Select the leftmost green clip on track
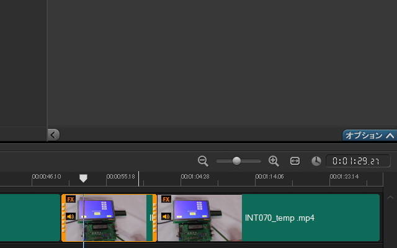 (29, 218)
